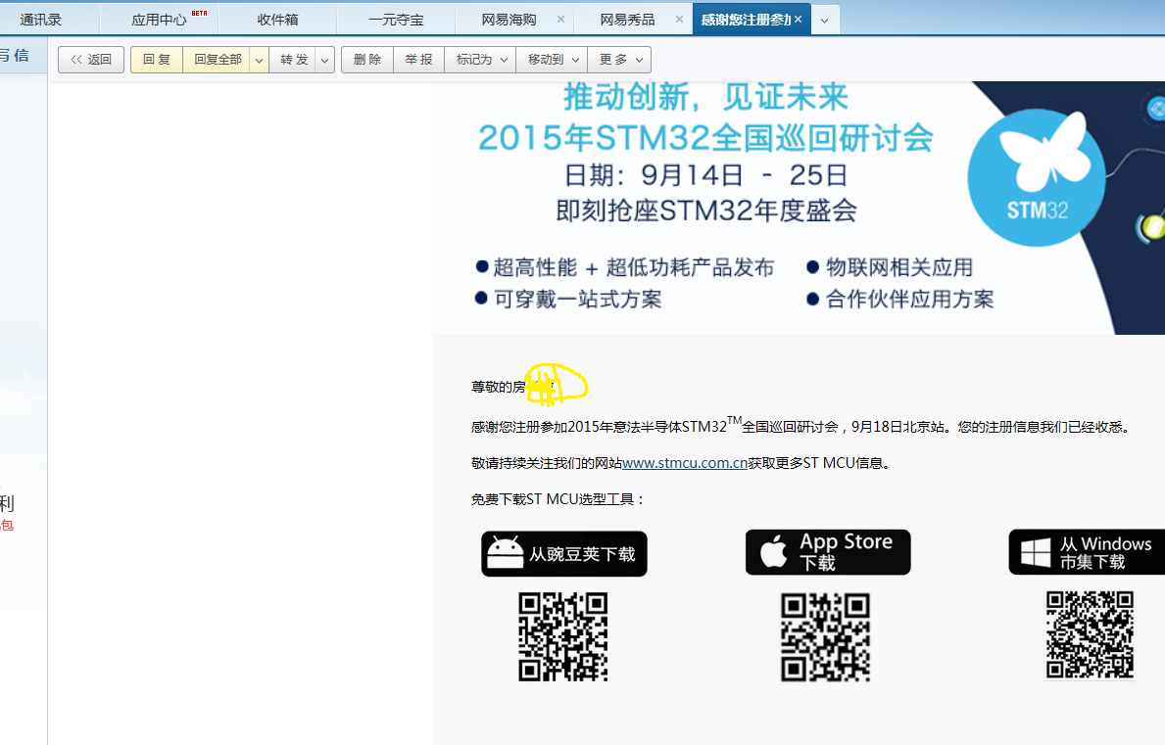Screen dimensions: 1165x745
Task: Switch to the 应用中心 tab
Action: (159, 20)
